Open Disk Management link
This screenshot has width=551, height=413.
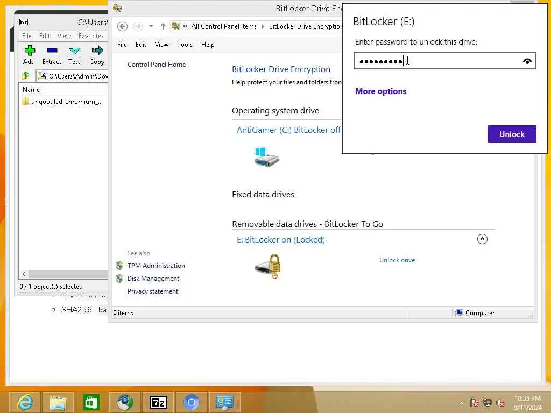(x=153, y=279)
